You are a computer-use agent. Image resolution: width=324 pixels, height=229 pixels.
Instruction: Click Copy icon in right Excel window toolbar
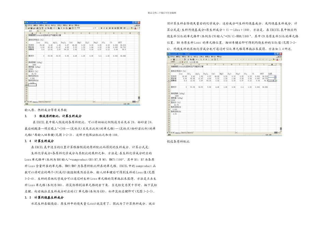191,60
